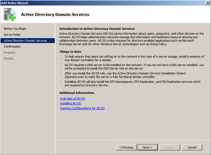Screen dimensions: 211x155
Task: Jump to the Confirmation step
Action: pyautogui.click(x=12, y=47)
